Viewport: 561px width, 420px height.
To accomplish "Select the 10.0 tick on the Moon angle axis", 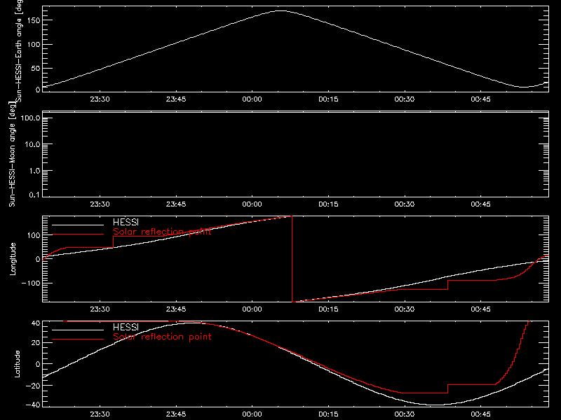I will click(32, 144).
